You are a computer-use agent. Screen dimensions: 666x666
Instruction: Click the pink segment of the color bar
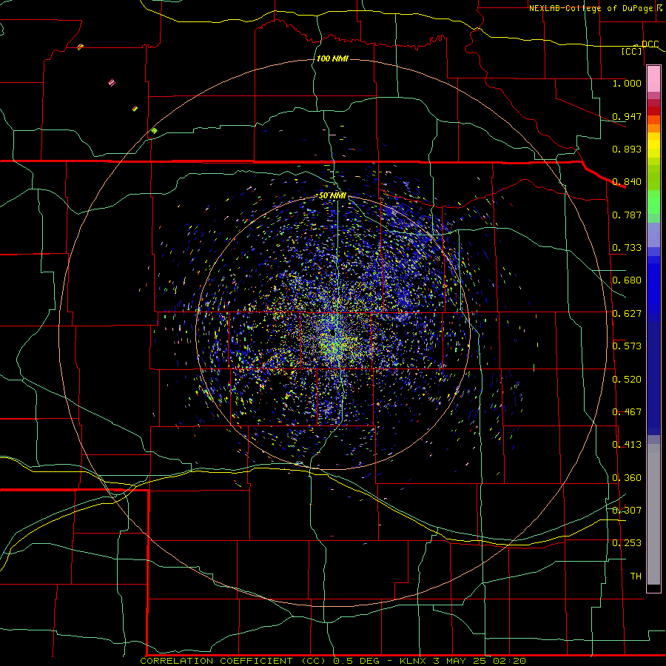tap(653, 78)
